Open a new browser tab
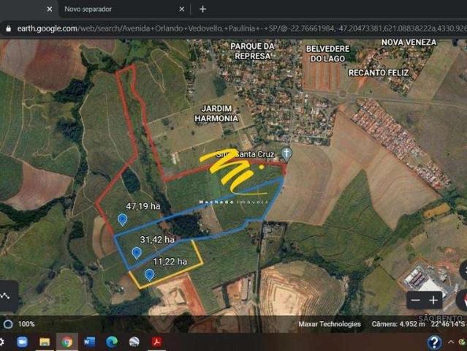The width and height of the screenshot is (467, 351). tap(202, 9)
